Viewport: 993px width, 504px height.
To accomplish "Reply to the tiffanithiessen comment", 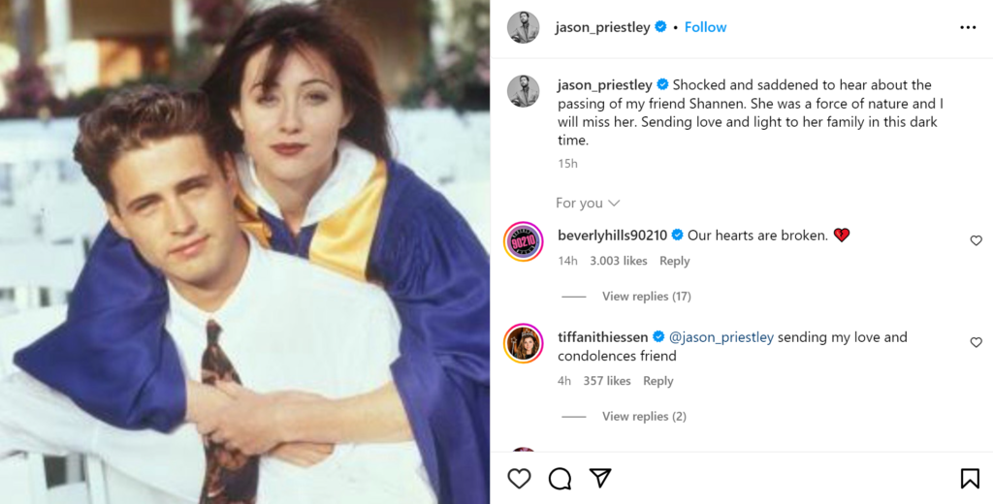I will [x=657, y=381].
